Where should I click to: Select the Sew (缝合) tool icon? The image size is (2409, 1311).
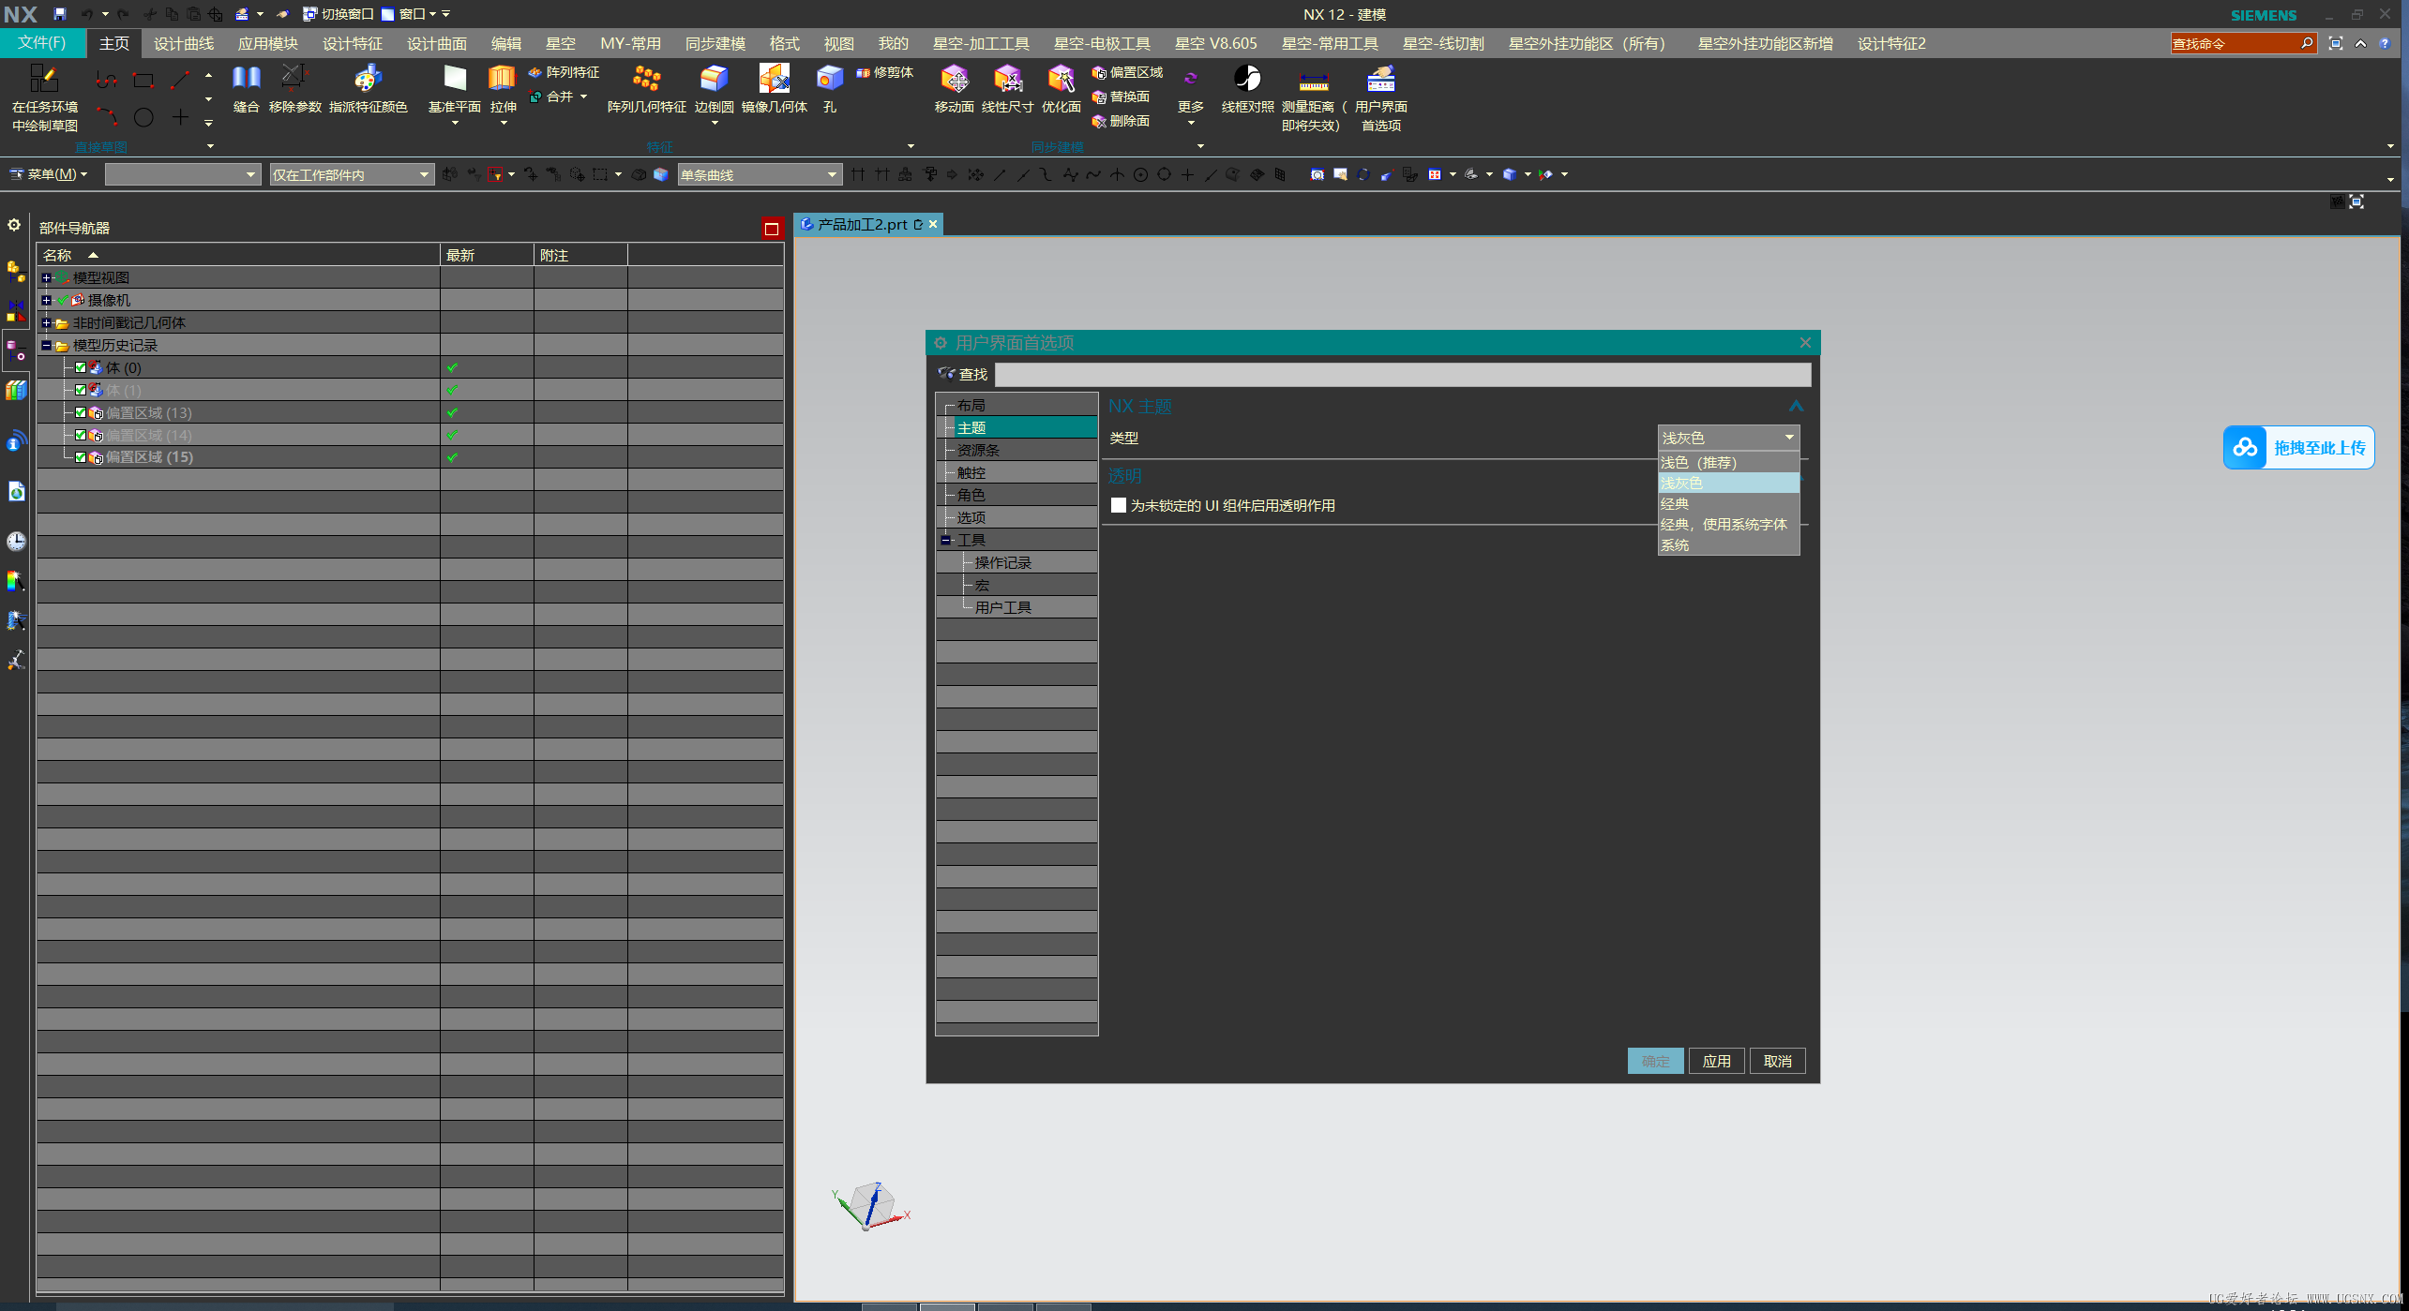click(x=246, y=79)
